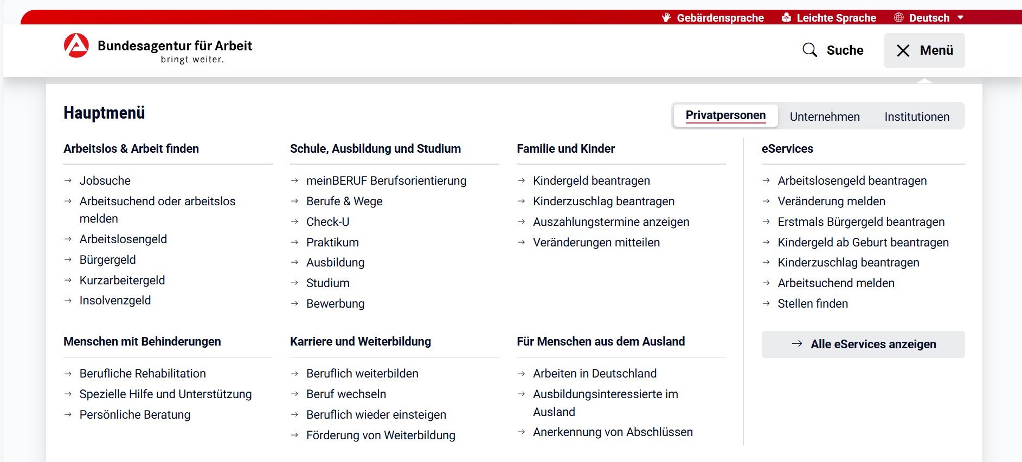The height and width of the screenshot is (462, 1022).
Task: Switch to the Privatpersonen tab
Action: pyautogui.click(x=725, y=116)
